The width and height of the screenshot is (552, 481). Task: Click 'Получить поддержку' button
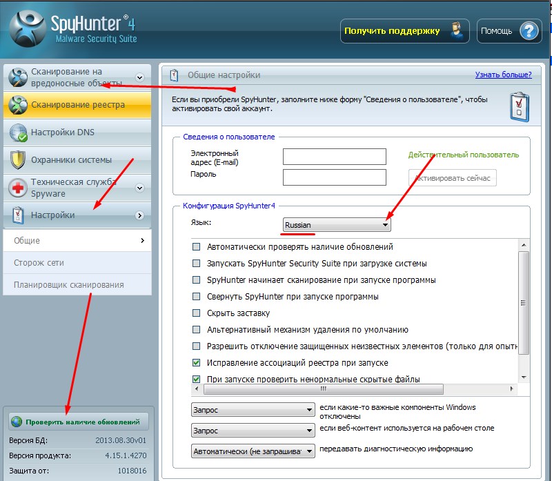click(405, 31)
